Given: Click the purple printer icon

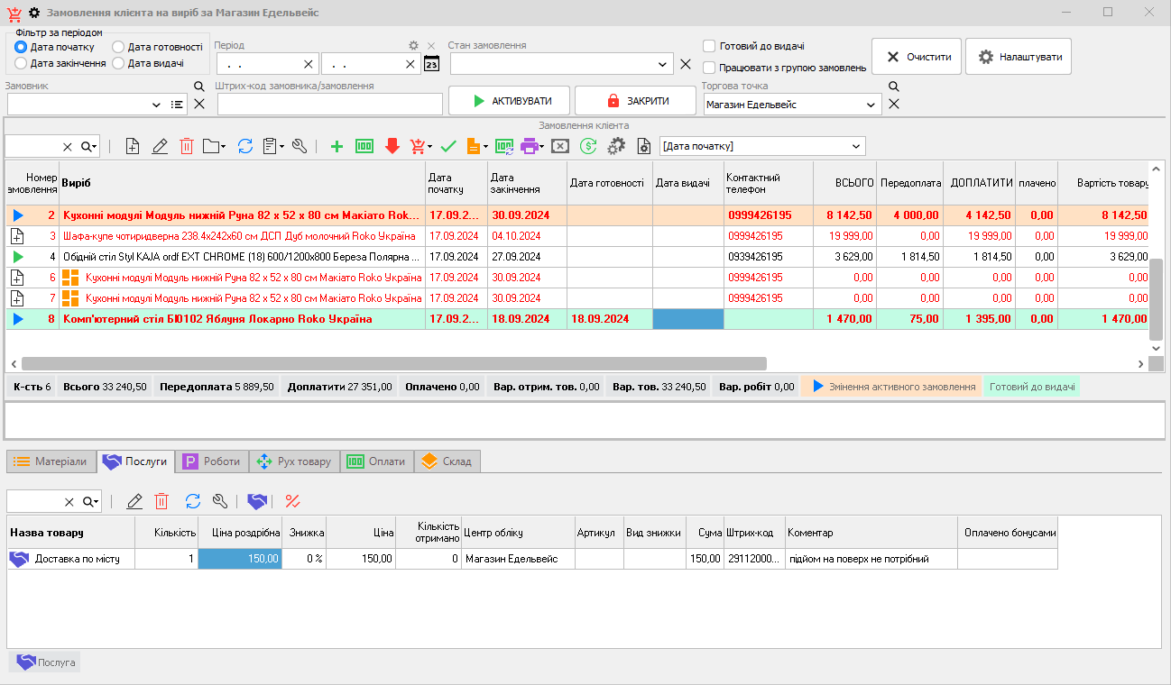Looking at the screenshot, I should (530, 146).
